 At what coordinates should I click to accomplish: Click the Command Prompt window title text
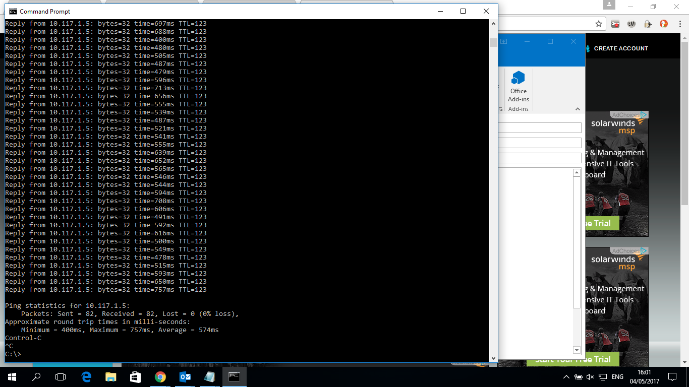[x=45, y=11]
